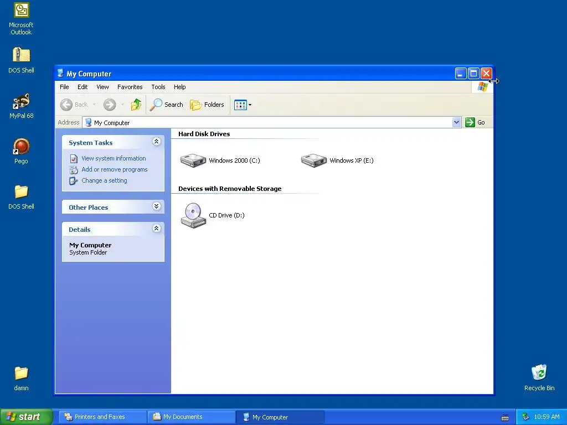
Task: Click Change a setting link
Action: tap(104, 180)
